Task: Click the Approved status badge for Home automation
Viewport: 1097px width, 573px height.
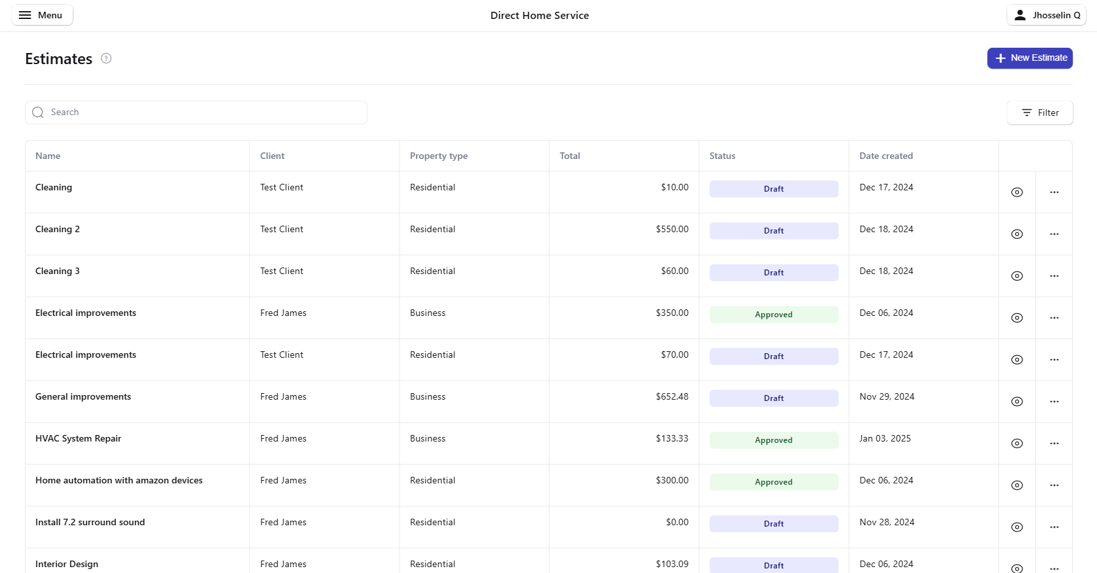Action: [773, 482]
